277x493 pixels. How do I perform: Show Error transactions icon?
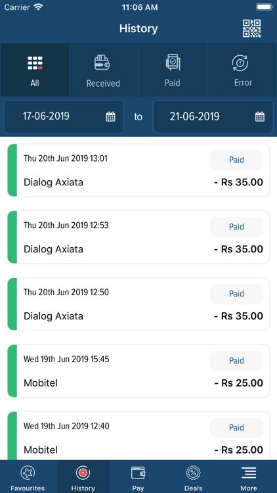pyautogui.click(x=240, y=63)
